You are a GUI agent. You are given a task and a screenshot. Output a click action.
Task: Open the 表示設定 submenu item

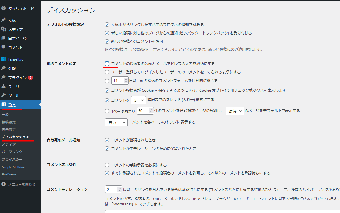tap(9, 130)
